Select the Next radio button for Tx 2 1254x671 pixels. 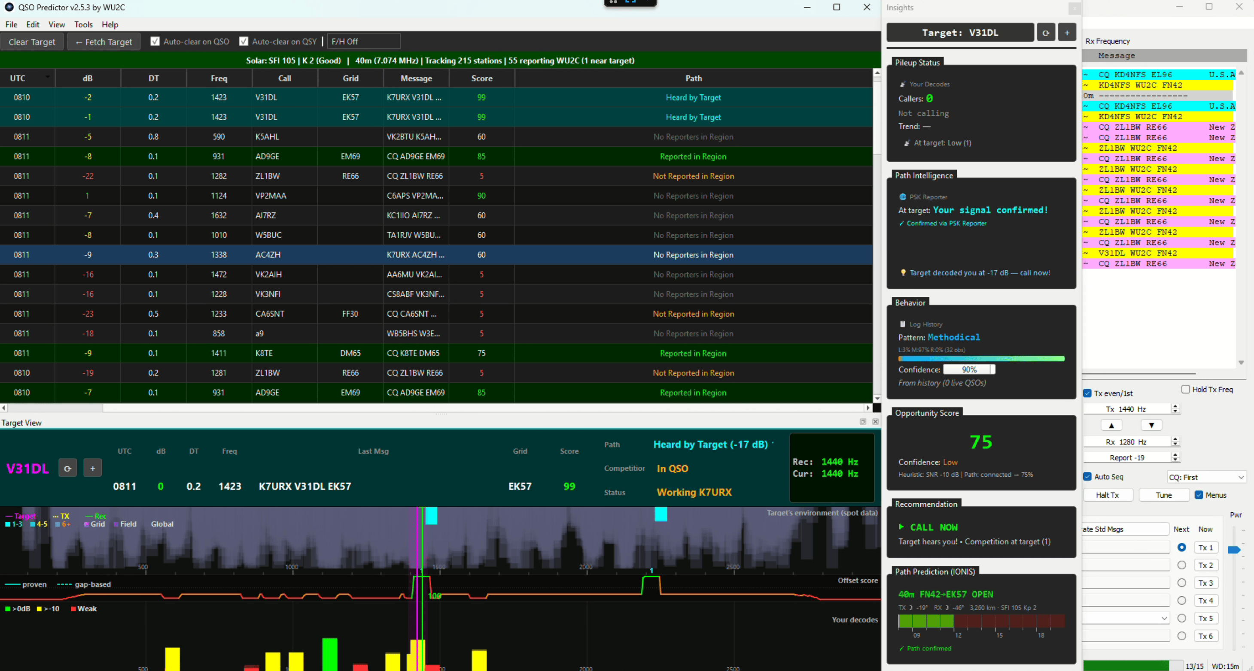[x=1181, y=565]
